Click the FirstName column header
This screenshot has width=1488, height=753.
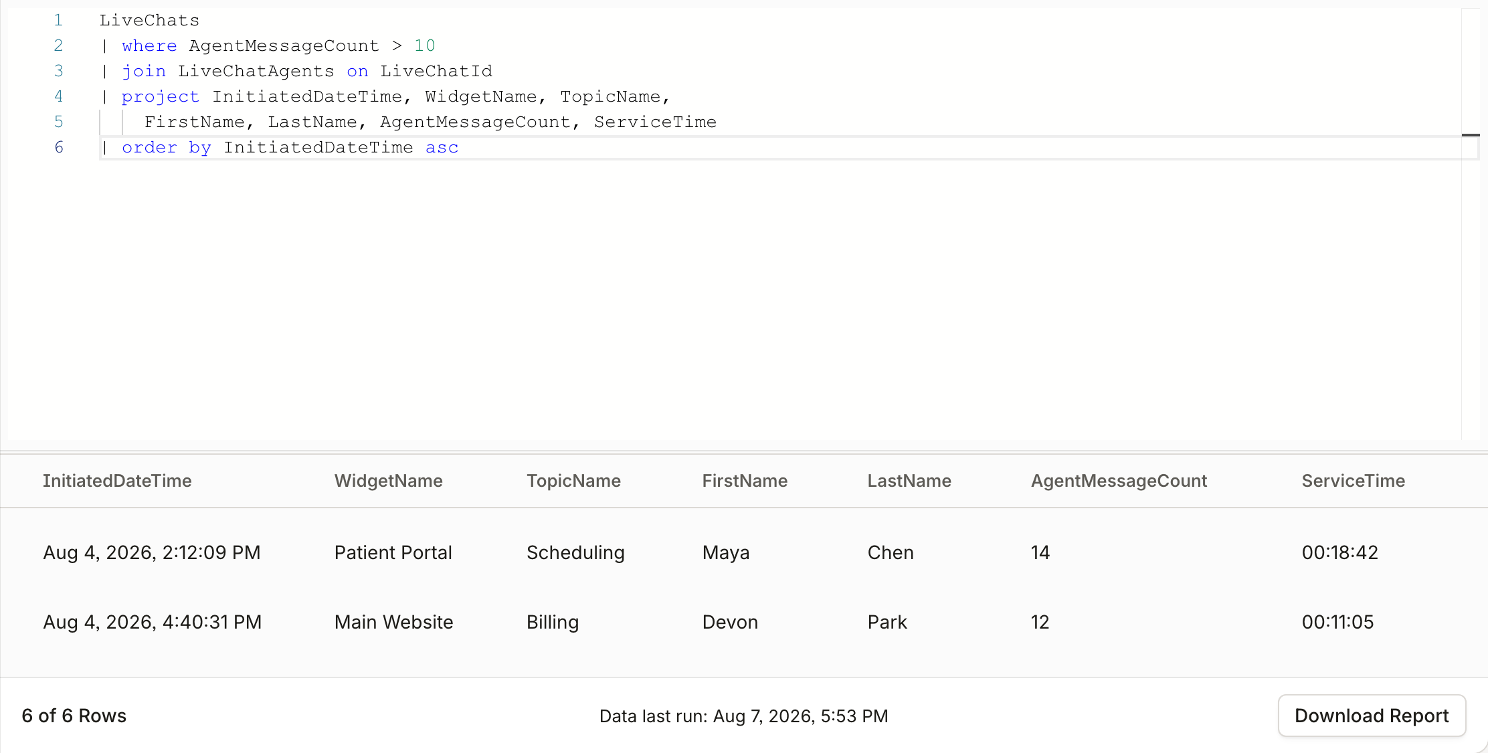tap(745, 481)
